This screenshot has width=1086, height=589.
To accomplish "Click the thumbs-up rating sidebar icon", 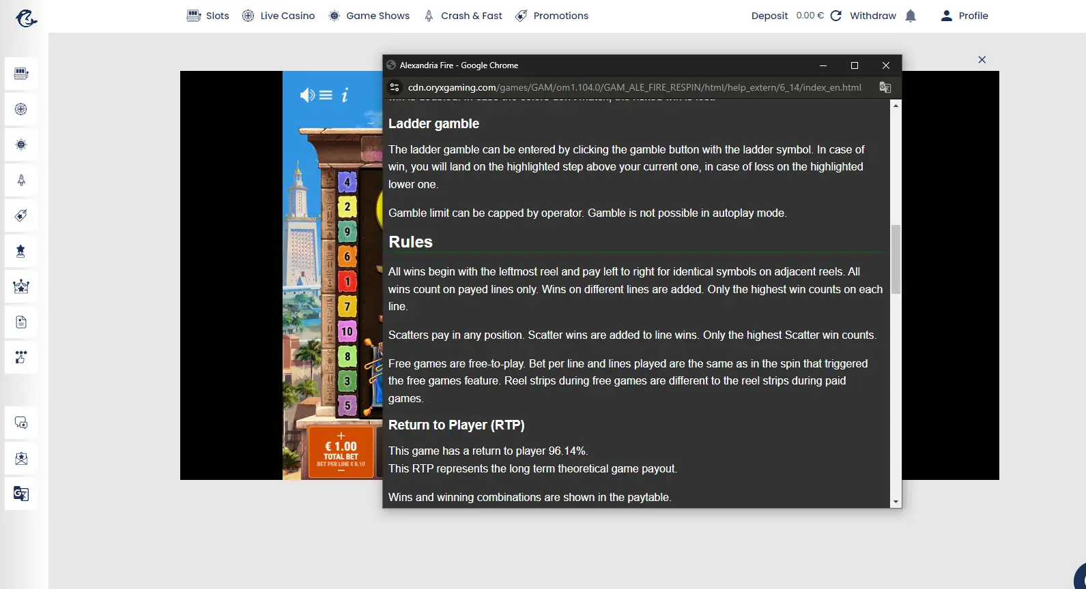I will [21, 357].
